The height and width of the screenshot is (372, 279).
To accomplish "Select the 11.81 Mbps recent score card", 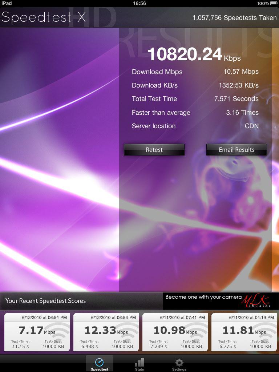I will [x=244, y=332].
